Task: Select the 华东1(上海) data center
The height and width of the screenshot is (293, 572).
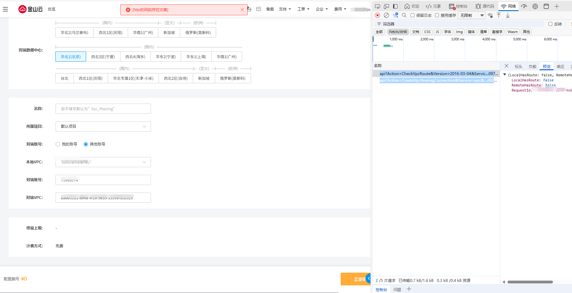Action: pyautogui.click(x=196, y=57)
